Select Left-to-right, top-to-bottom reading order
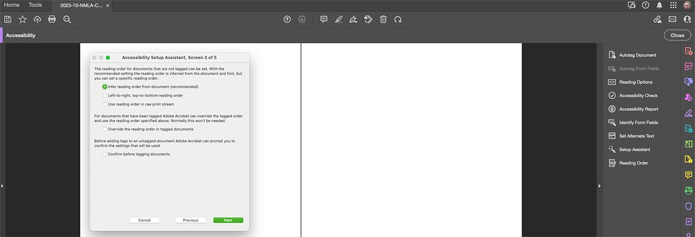695x237 pixels. [105, 95]
